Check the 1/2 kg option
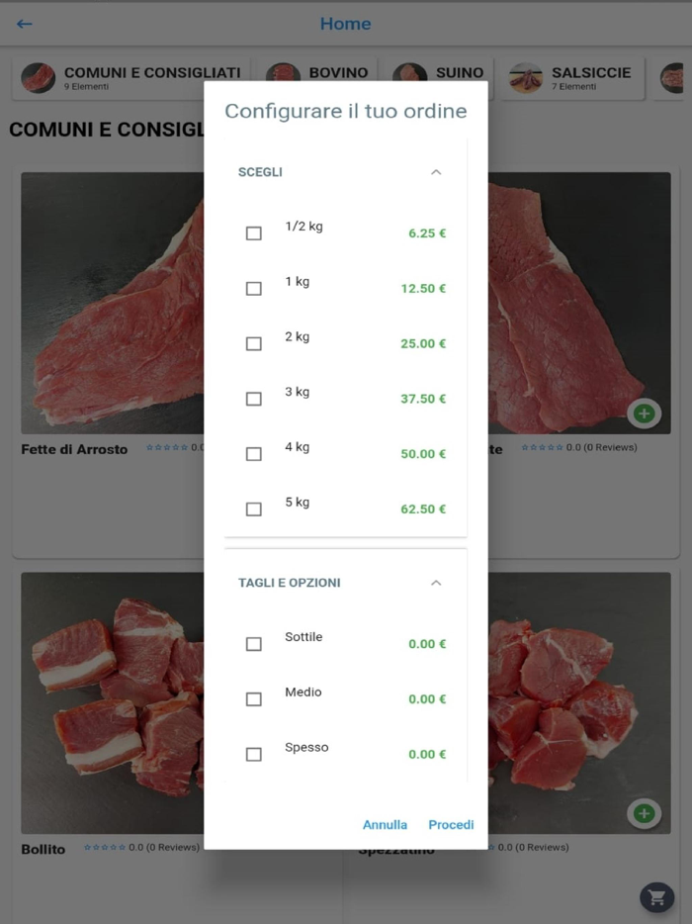 [254, 233]
